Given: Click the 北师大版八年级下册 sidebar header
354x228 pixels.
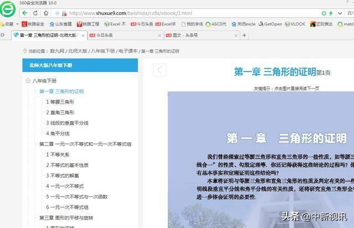Looking at the screenshot, I should point(80,65).
